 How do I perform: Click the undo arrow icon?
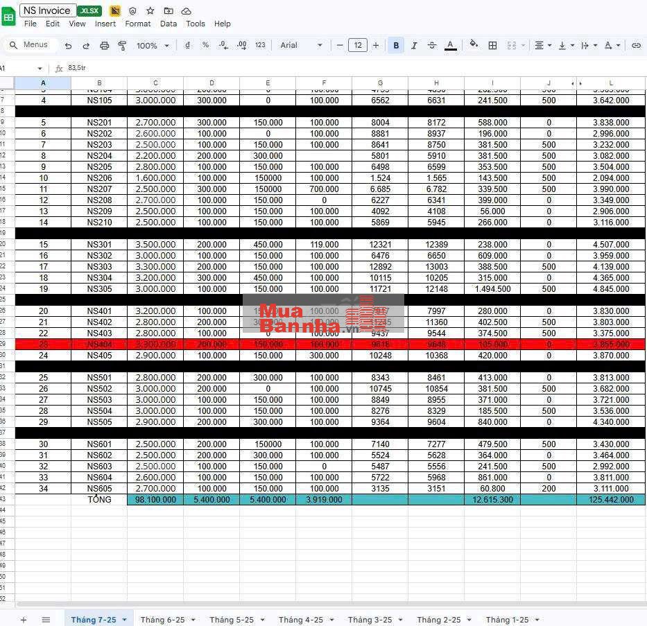68,46
